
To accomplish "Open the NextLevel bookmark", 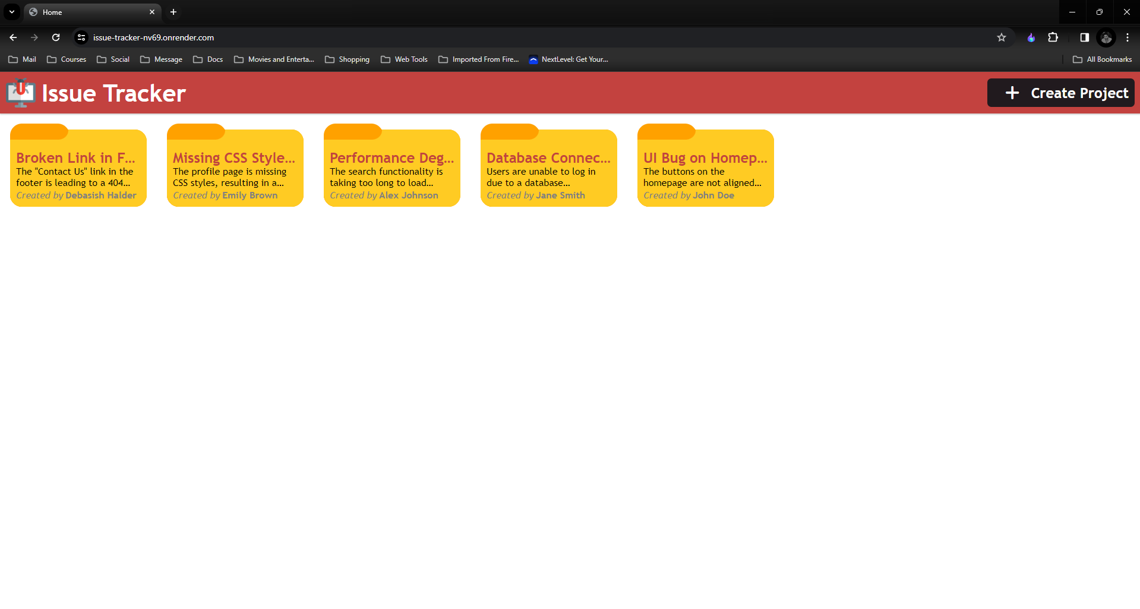I will click(x=569, y=59).
